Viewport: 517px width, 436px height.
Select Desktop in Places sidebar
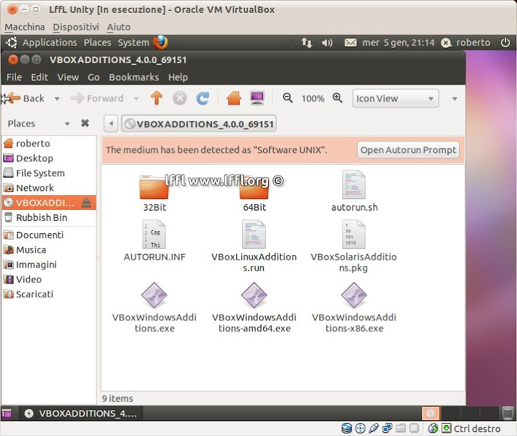point(49,158)
